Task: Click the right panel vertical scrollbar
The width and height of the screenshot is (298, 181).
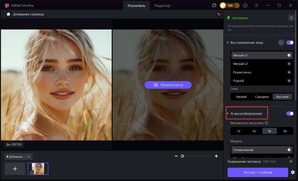Action: [x=295, y=55]
